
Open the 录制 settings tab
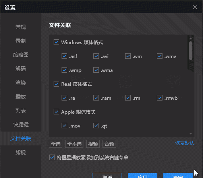click(21, 41)
